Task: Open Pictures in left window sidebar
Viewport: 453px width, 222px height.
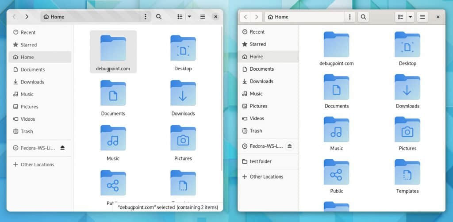Action: click(40, 107)
